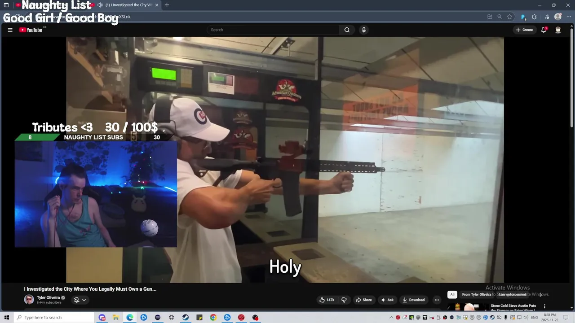Screen dimensions: 575x323
Task: Open the Stone Cold video thumbnail
Action: coord(468,307)
